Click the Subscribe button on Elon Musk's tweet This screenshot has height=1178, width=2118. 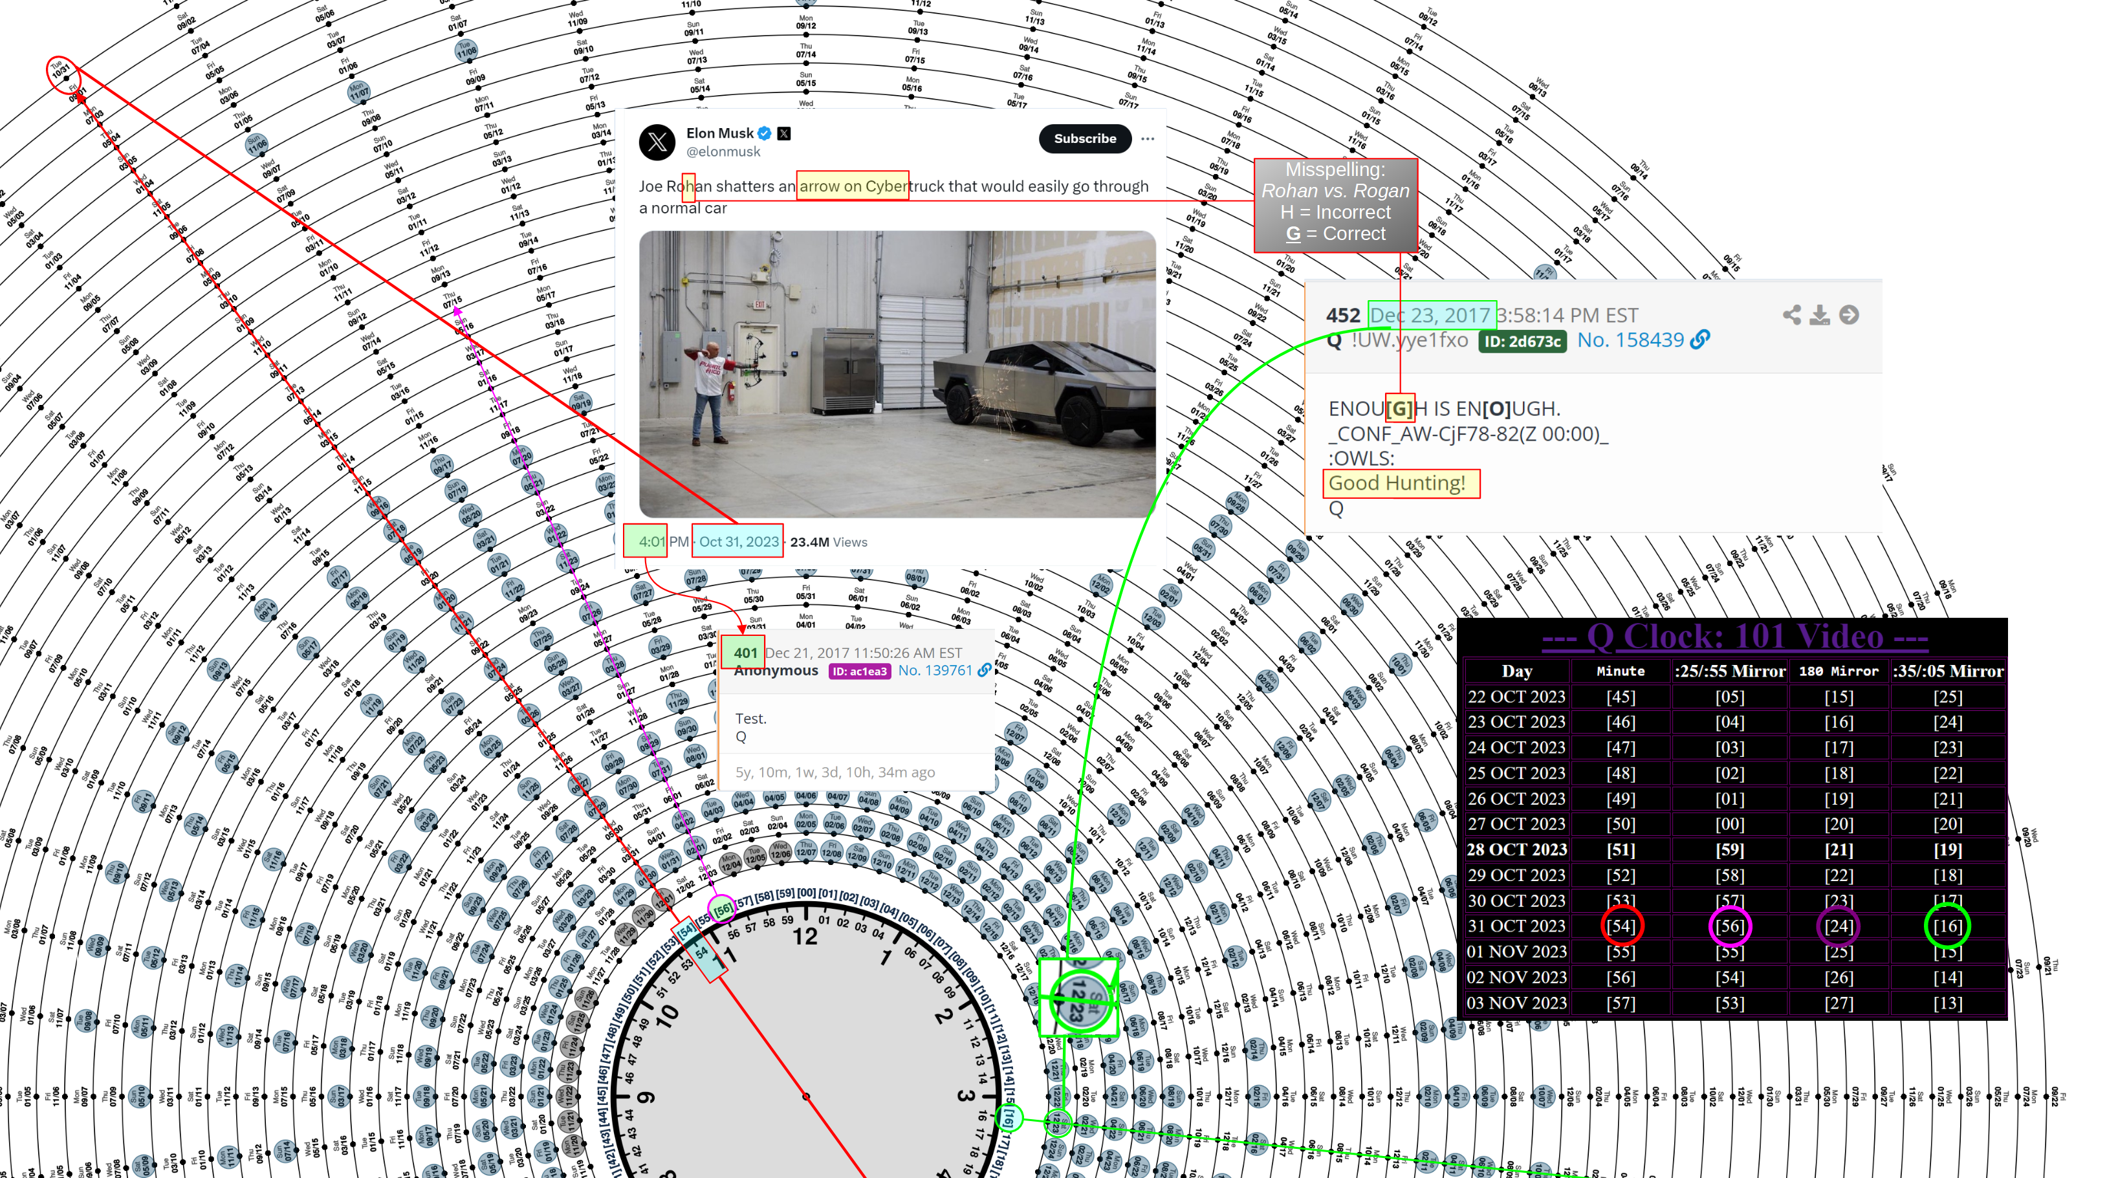tap(1084, 138)
